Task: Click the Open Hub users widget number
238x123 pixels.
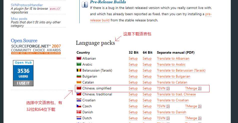Action: pos(23,71)
